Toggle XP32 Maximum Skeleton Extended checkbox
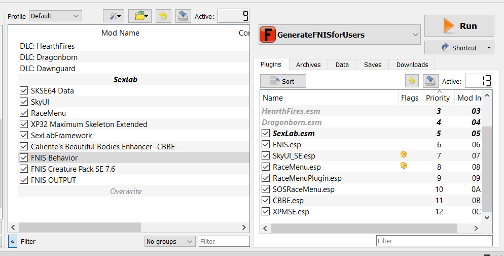 pos(24,124)
